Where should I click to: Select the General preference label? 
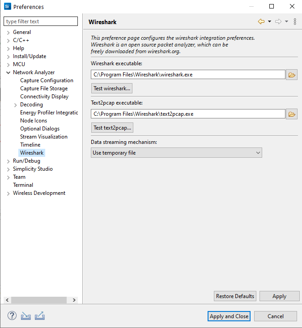coord(22,32)
